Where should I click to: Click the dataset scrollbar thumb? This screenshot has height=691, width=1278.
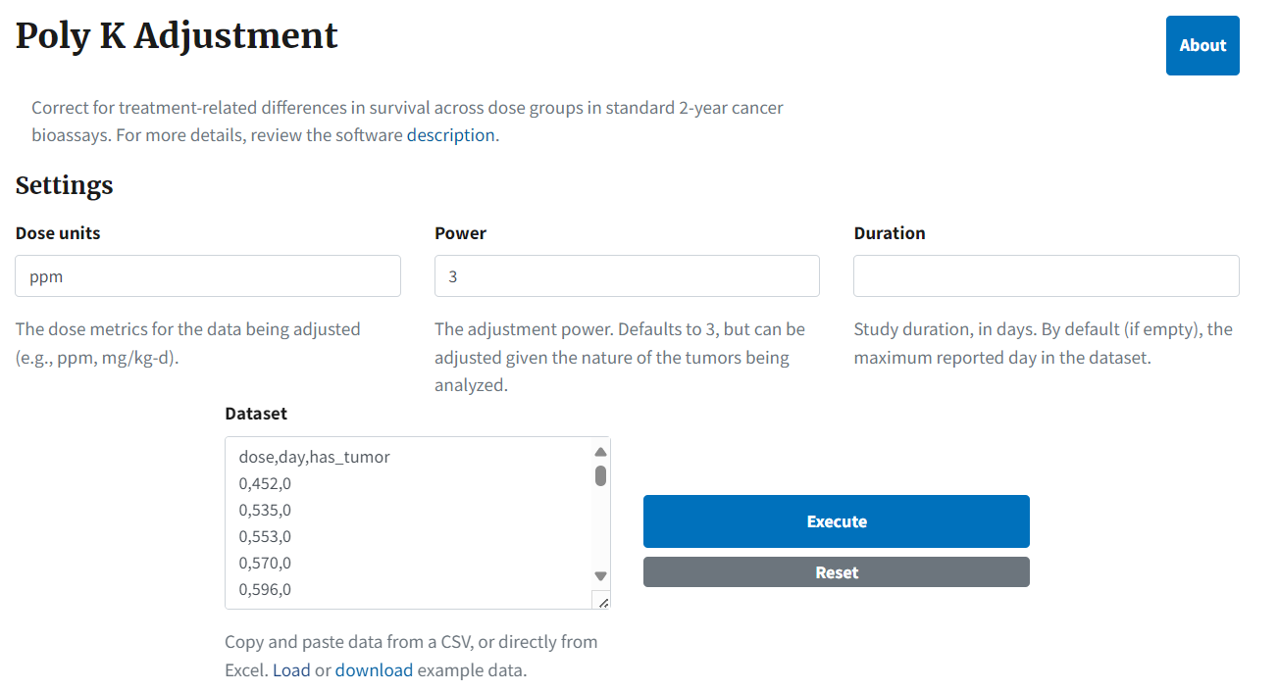pos(600,475)
